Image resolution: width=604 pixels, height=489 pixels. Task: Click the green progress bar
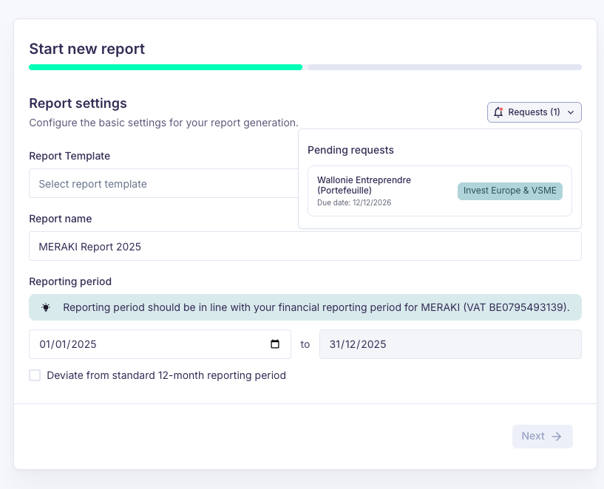click(166, 67)
